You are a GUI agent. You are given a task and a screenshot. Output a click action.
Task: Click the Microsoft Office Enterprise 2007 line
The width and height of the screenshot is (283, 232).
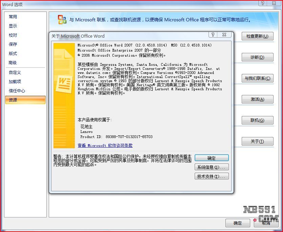click(x=119, y=50)
